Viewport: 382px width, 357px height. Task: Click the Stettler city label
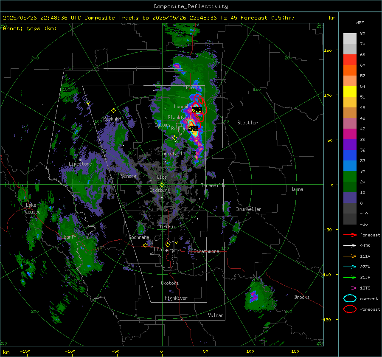click(247, 123)
